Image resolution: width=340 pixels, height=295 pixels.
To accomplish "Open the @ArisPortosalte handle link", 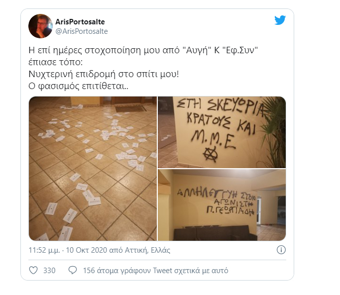I will [x=82, y=31].
